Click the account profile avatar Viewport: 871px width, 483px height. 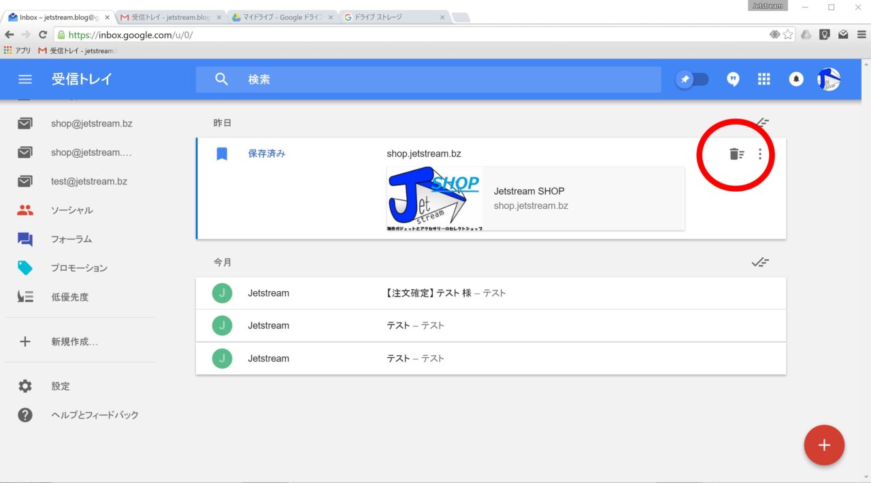point(828,80)
